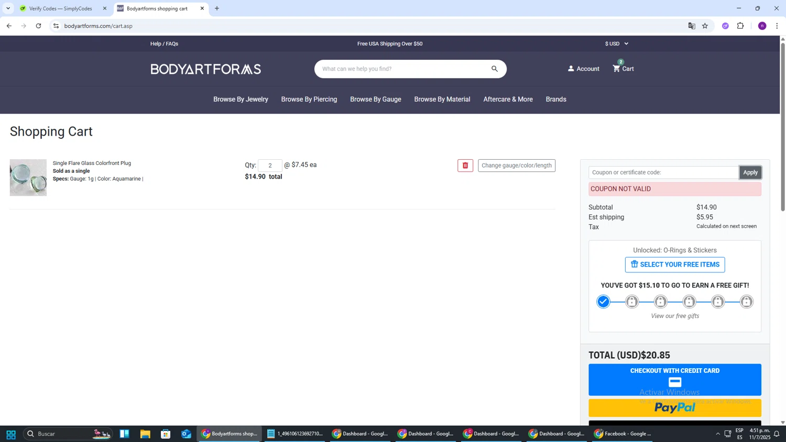
Task: Click Change gauge/color/length button
Action: pos(516,165)
